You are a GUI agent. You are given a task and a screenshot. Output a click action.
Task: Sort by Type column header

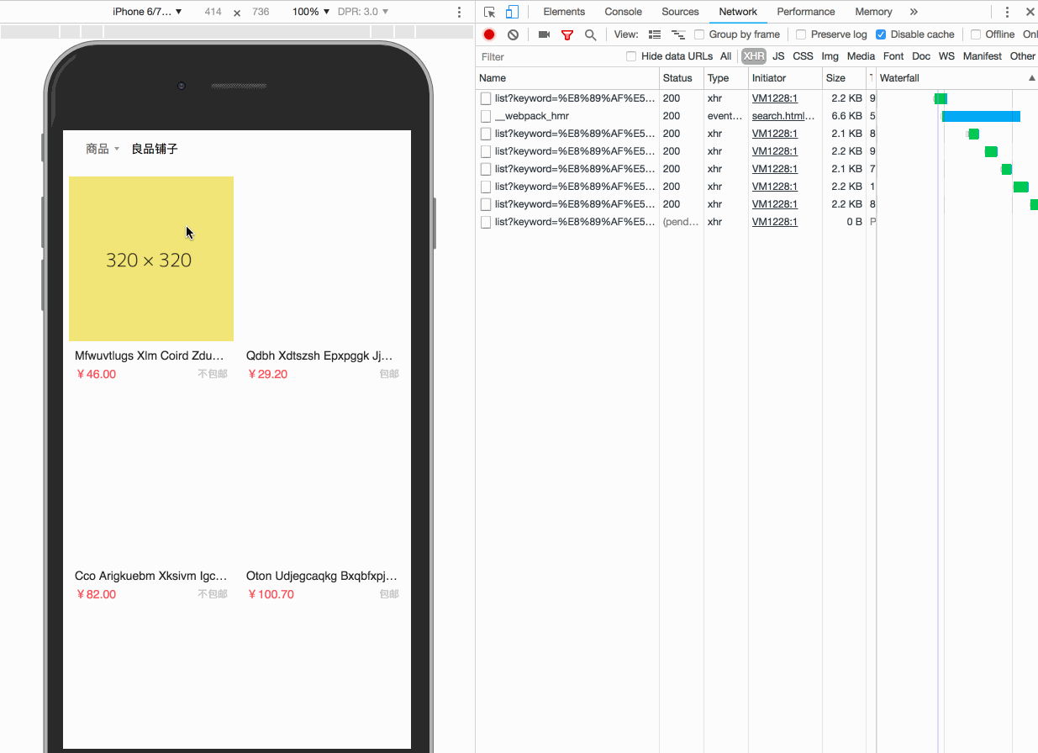tap(726, 78)
